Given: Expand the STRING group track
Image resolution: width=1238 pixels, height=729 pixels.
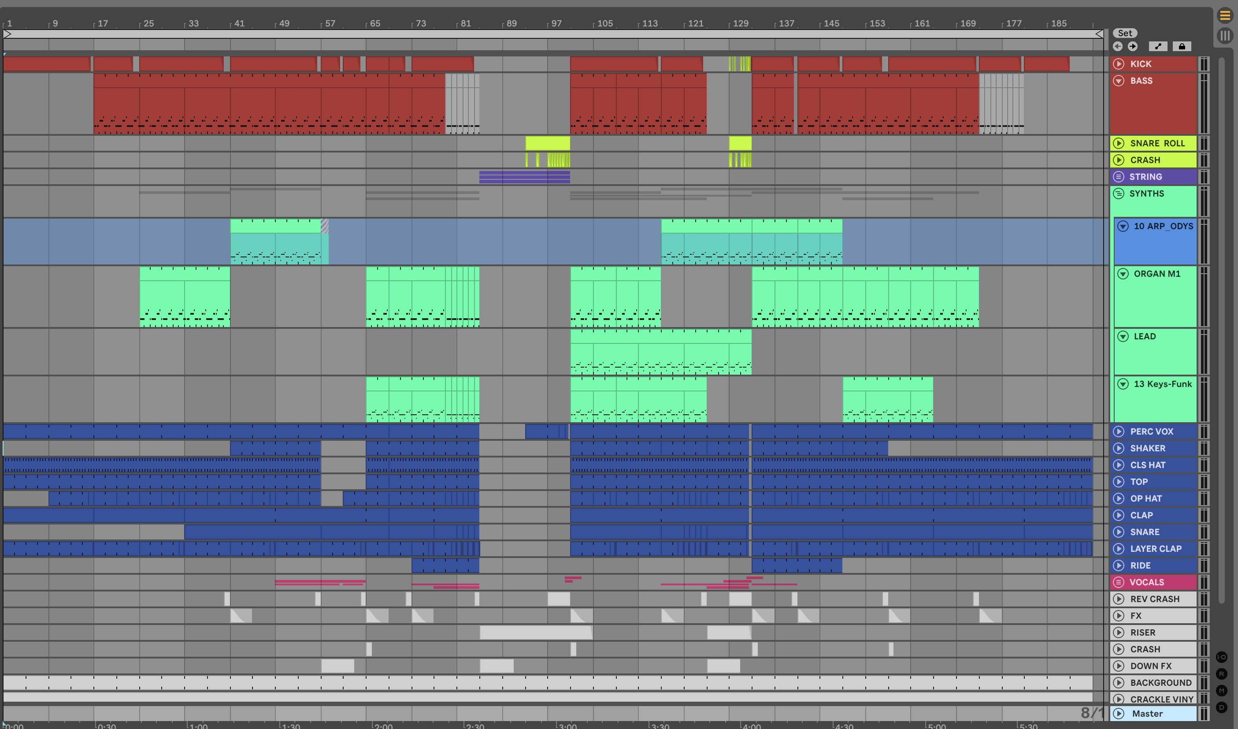Looking at the screenshot, I should pos(1119,176).
